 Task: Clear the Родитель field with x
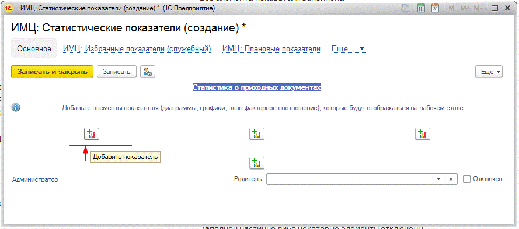click(x=451, y=179)
